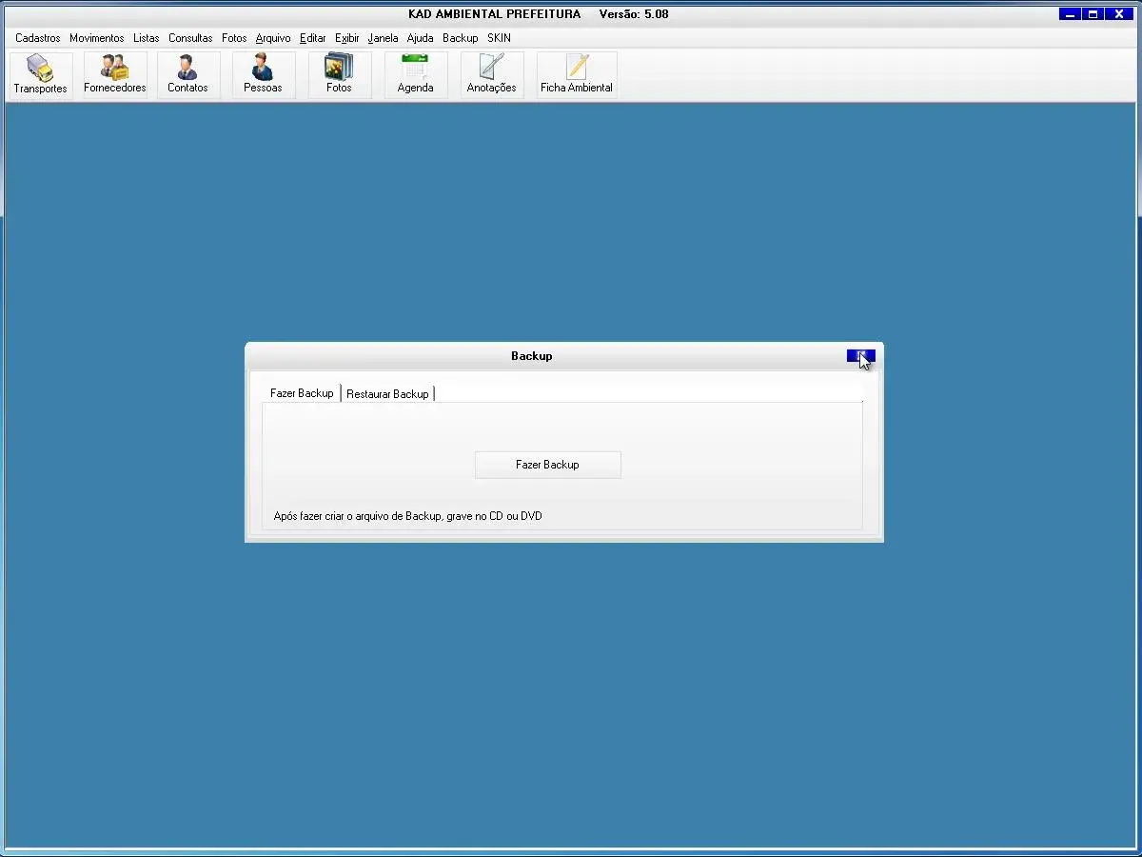Open the Pessoas toolbar icon
The image size is (1142, 857).
(x=263, y=75)
